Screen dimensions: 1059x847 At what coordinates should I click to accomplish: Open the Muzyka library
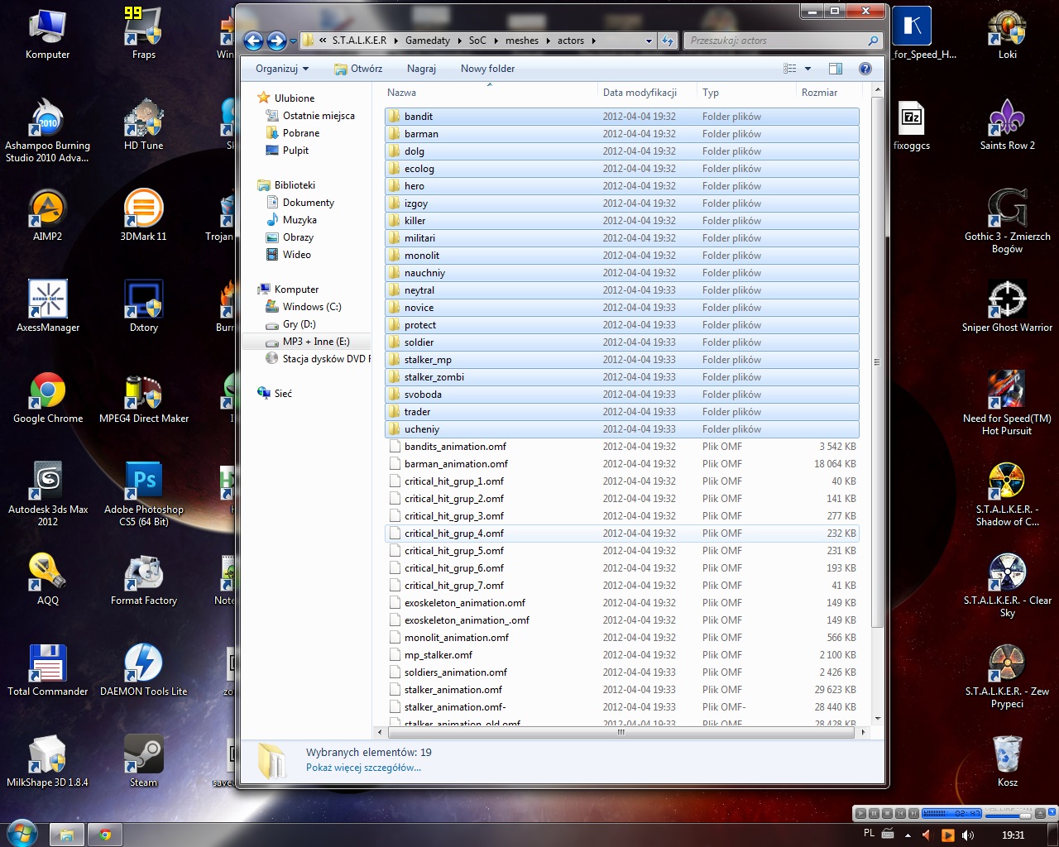pyautogui.click(x=299, y=220)
